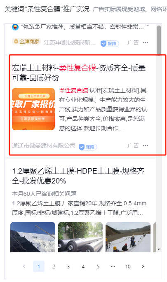The width and height of the screenshot is (167, 282).
Task: Open the 1.2厚聚乙烯土工膜-HDPE土工膜 ad title
Action: tap(78, 176)
